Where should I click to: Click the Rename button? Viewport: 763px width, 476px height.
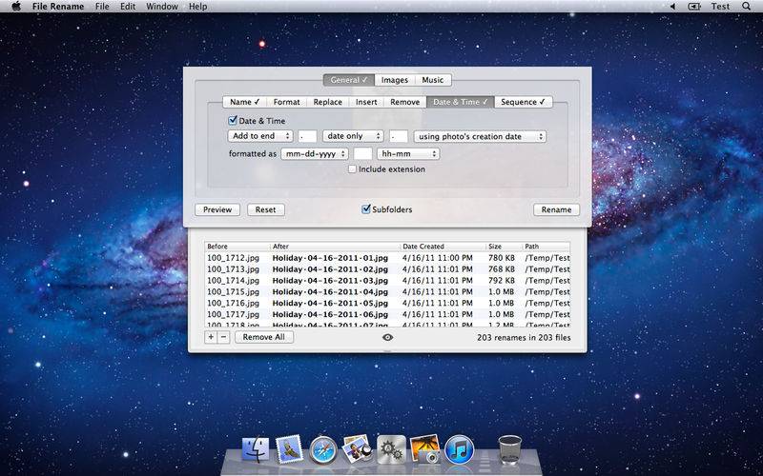point(556,209)
